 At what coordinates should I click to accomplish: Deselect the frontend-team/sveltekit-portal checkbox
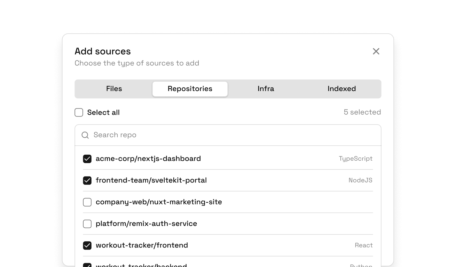pyautogui.click(x=87, y=180)
